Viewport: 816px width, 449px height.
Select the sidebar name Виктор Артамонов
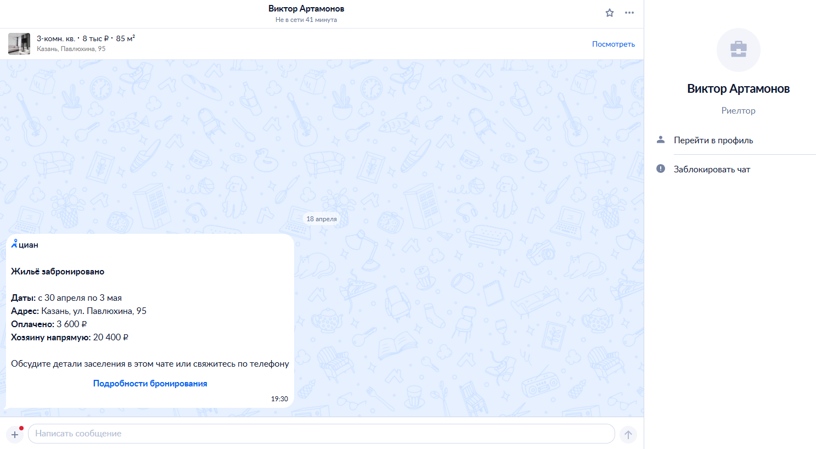click(739, 89)
